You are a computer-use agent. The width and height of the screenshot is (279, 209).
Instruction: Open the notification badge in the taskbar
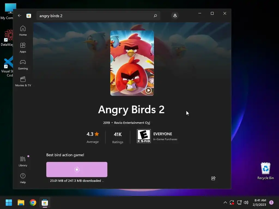271,202
